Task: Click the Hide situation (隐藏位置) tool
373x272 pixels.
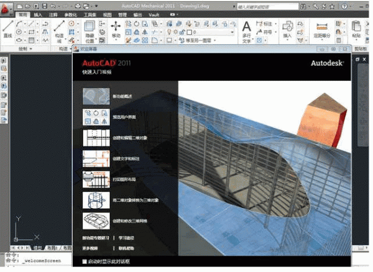Action: pyautogui.click(x=90, y=32)
